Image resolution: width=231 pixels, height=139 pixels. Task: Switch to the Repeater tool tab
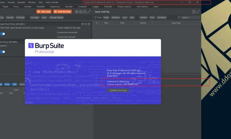pyautogui.click(x=41, y=7)
